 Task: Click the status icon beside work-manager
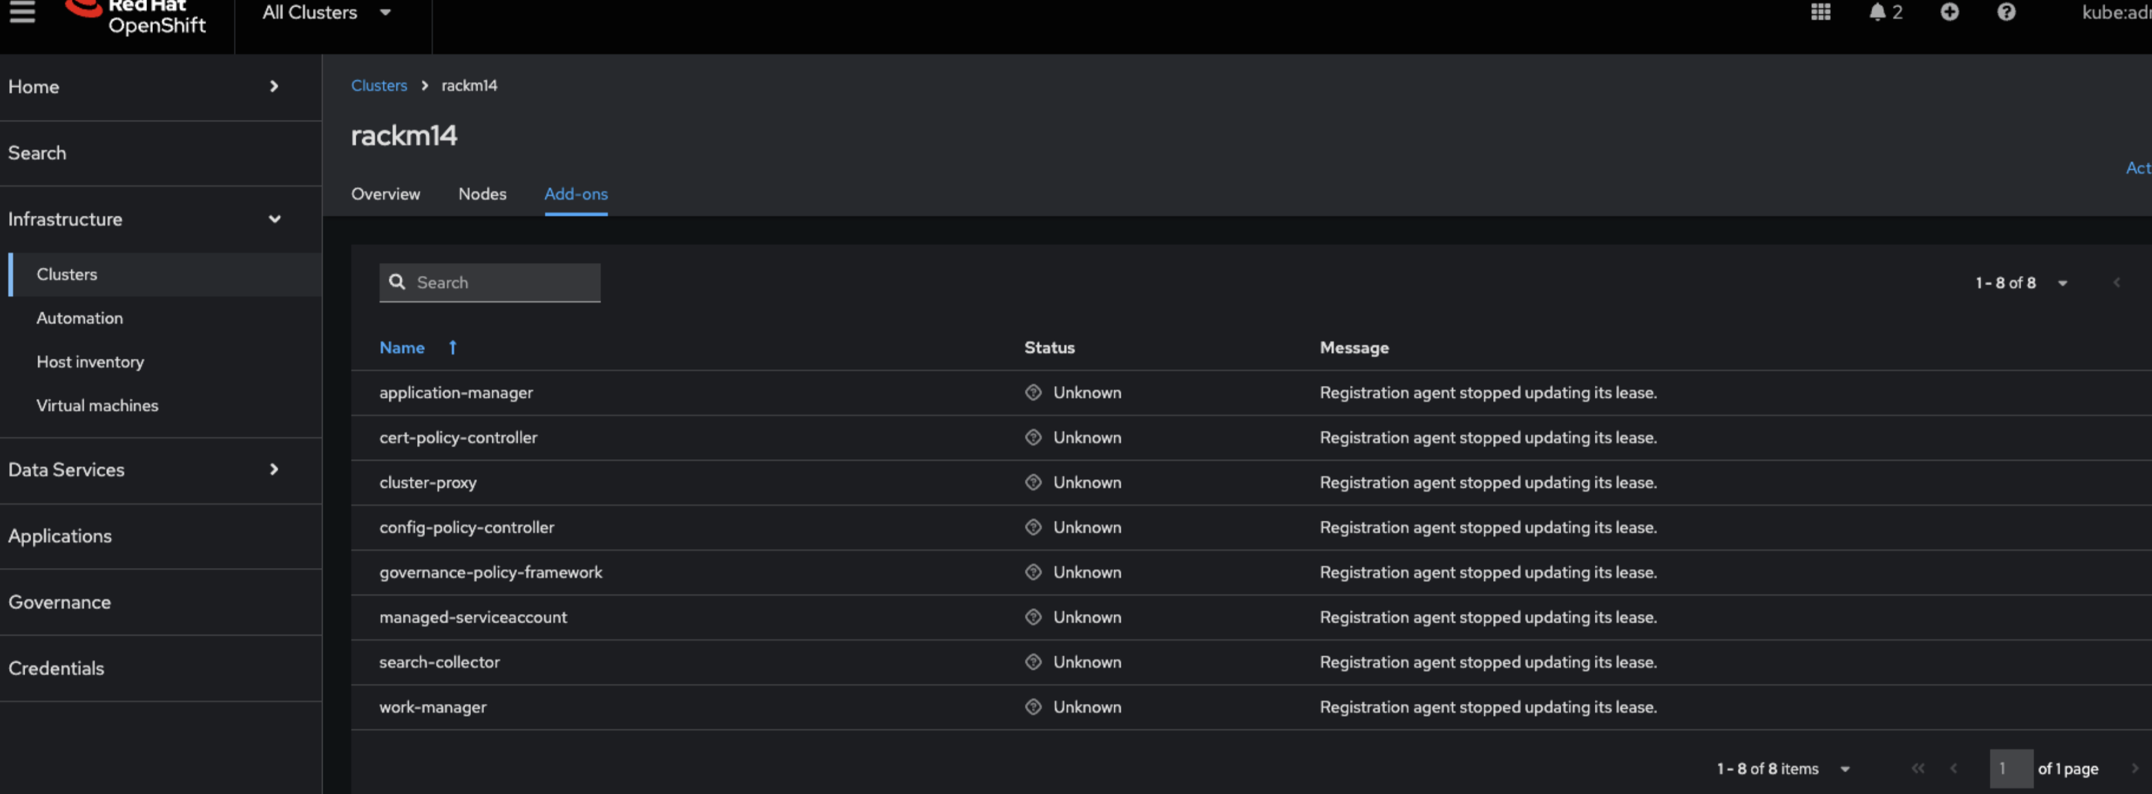pyautogui.click(x=1033, y=707)
